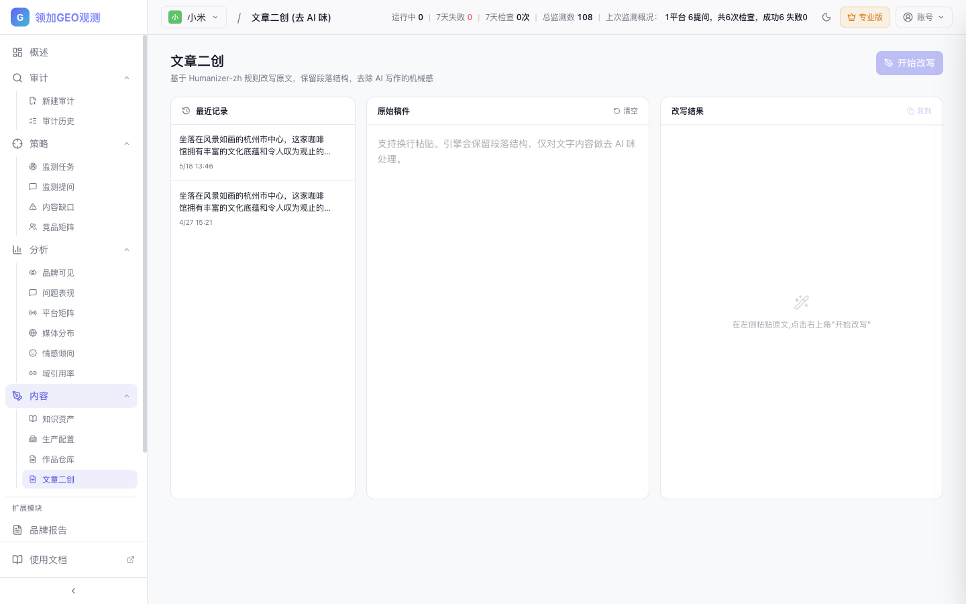Open 作品仓库 in the sidebar

(79, 459)
